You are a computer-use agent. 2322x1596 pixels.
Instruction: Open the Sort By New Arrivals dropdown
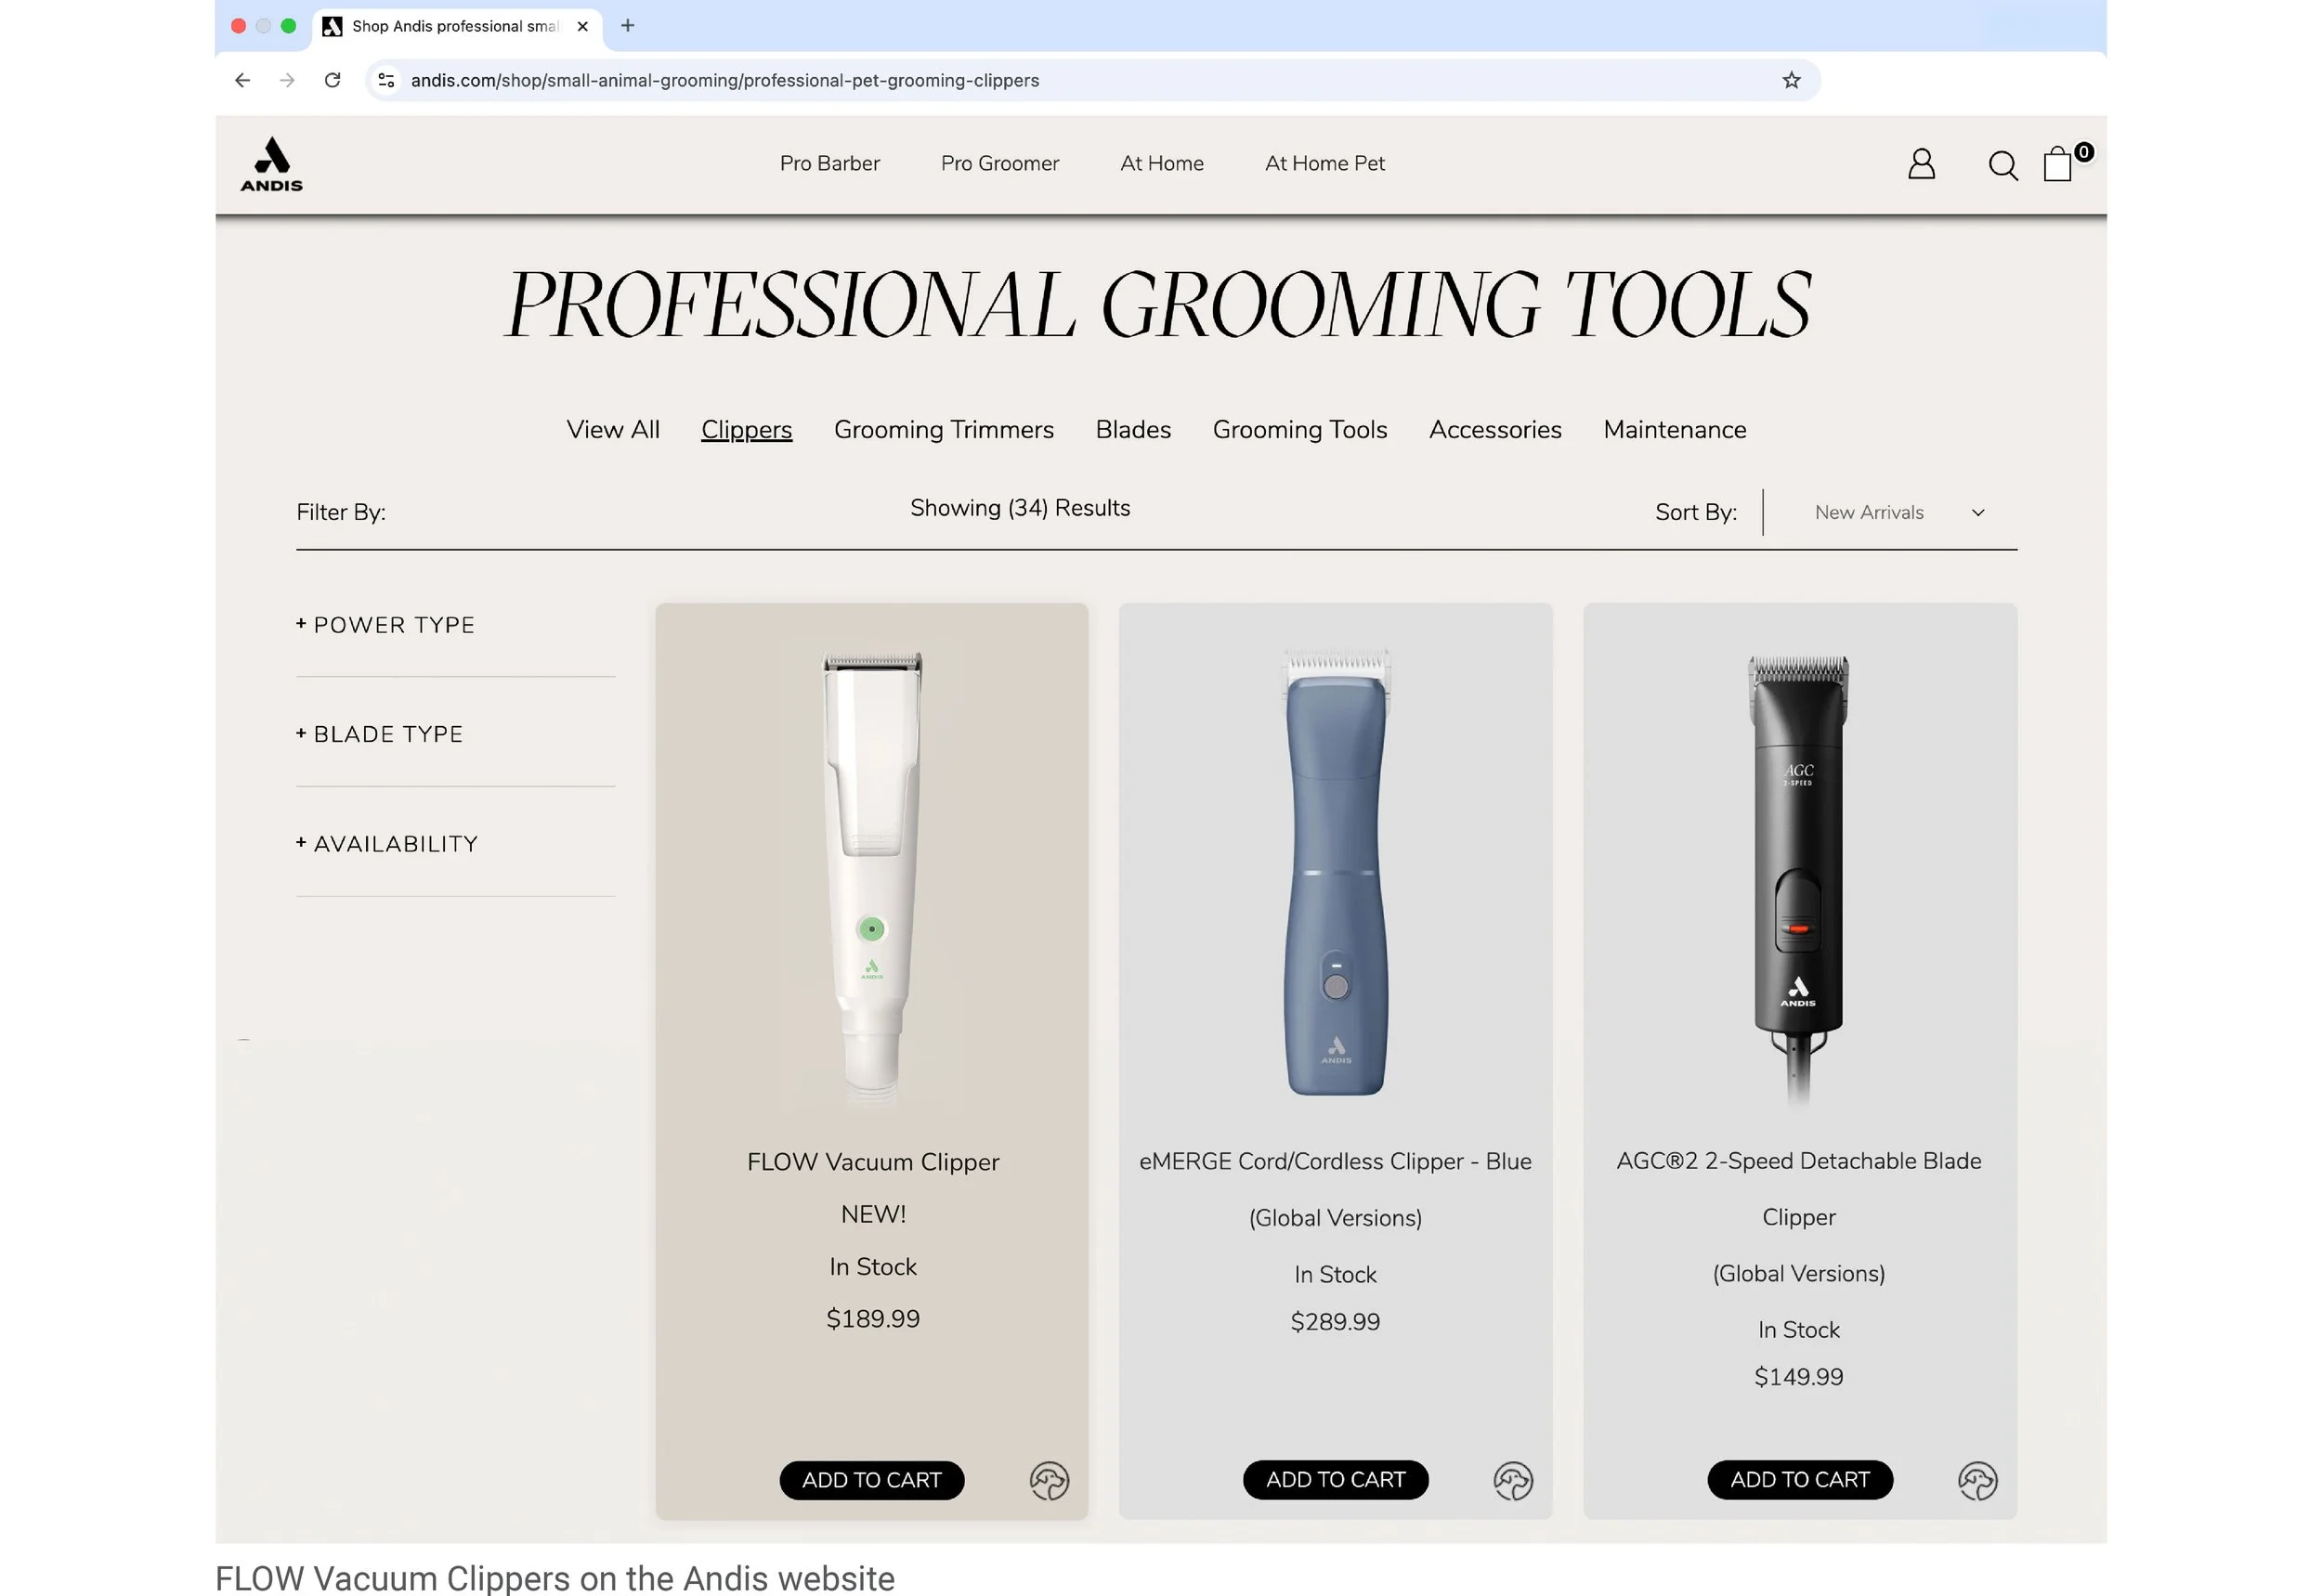tap(1897, 512)
